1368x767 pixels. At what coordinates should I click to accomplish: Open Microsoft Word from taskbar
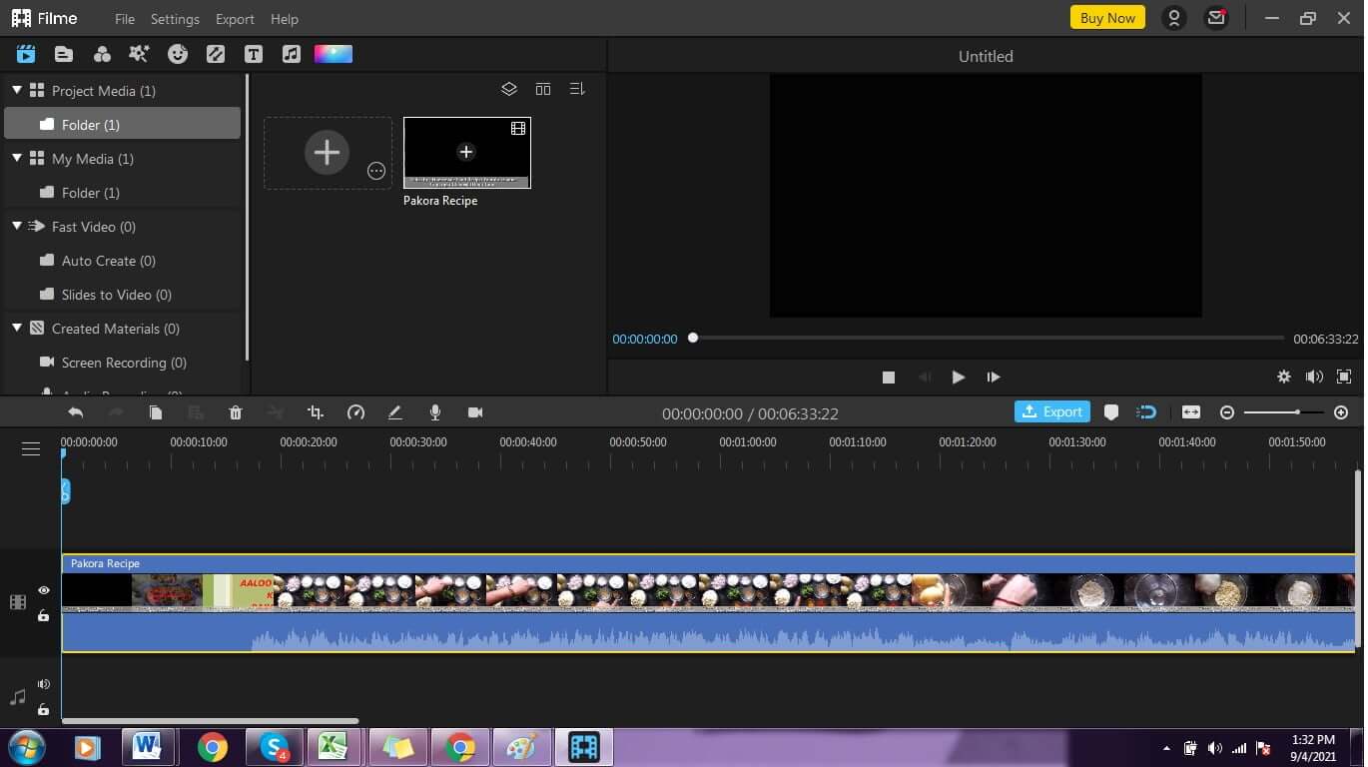(148, 746)
